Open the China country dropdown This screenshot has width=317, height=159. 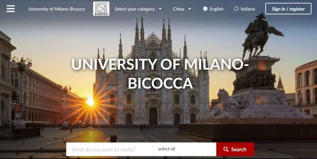(x=182, y=9)
